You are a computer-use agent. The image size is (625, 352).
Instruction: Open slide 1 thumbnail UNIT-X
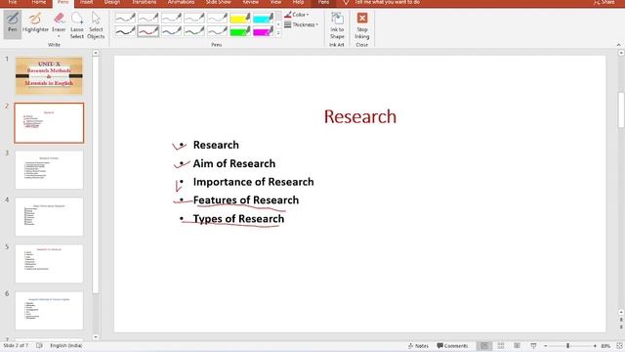click(49, 75)
